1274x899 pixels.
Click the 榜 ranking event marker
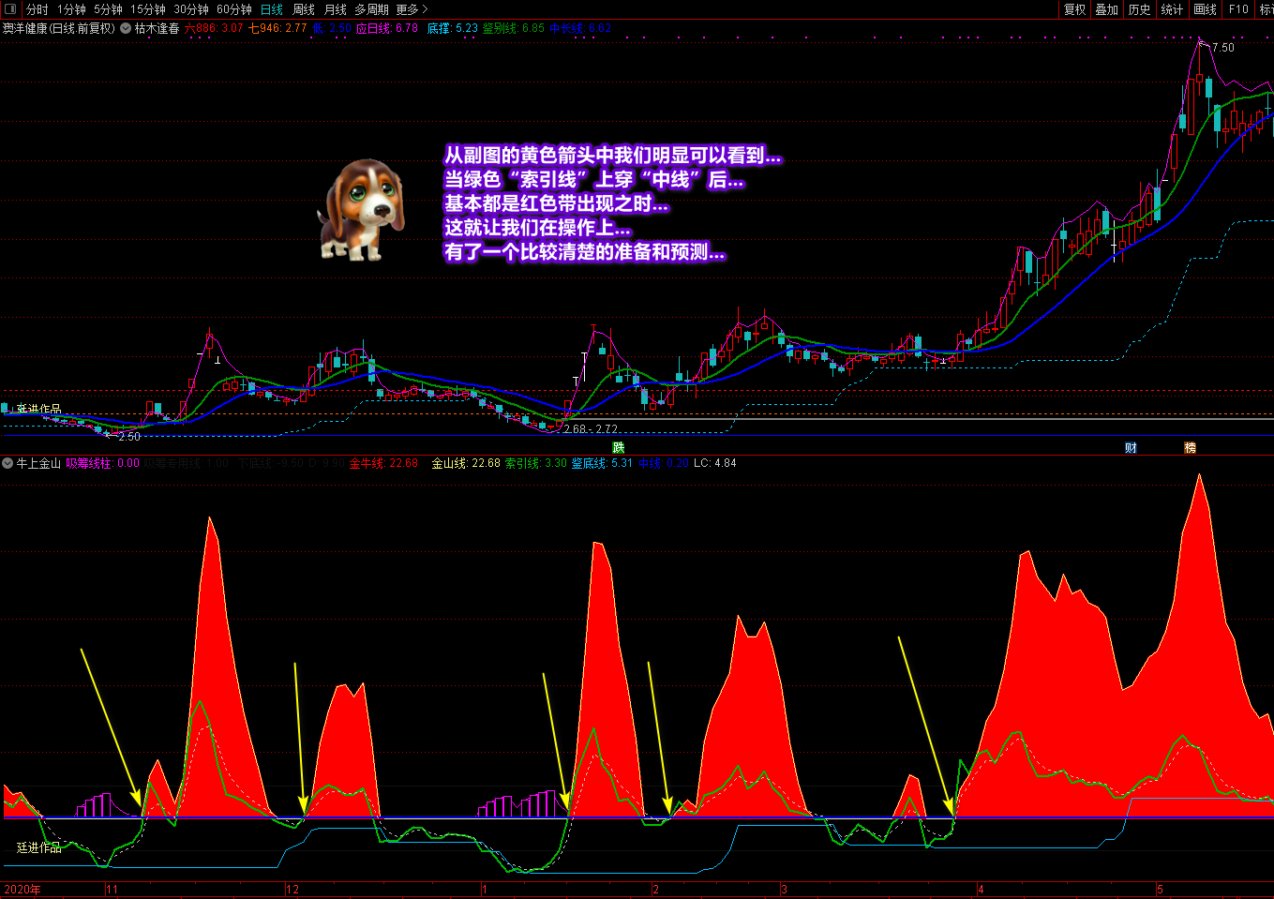(1191, 448)
